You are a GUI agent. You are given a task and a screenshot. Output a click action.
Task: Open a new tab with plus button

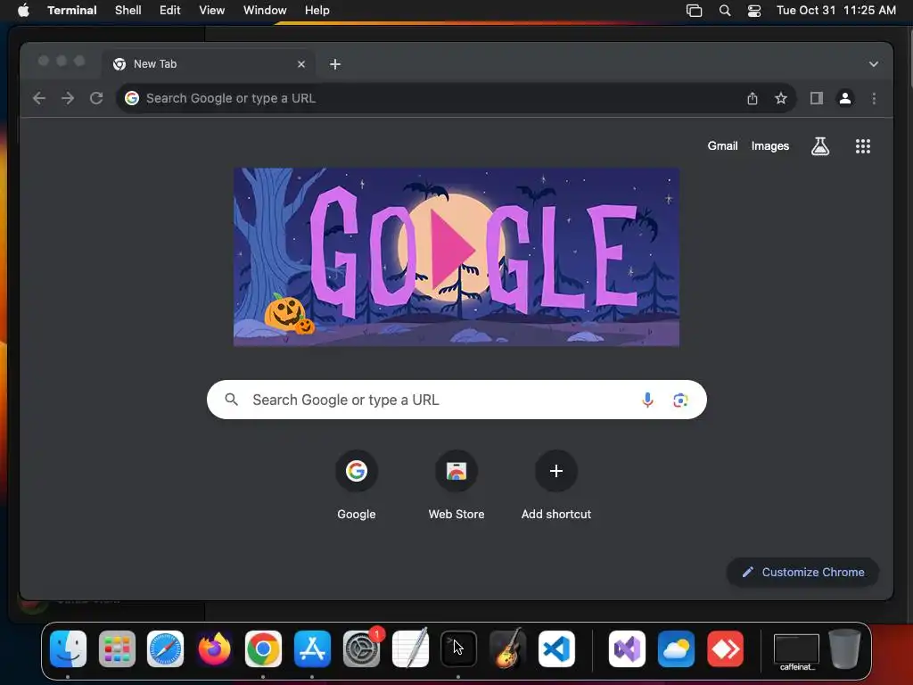point(335,64)
